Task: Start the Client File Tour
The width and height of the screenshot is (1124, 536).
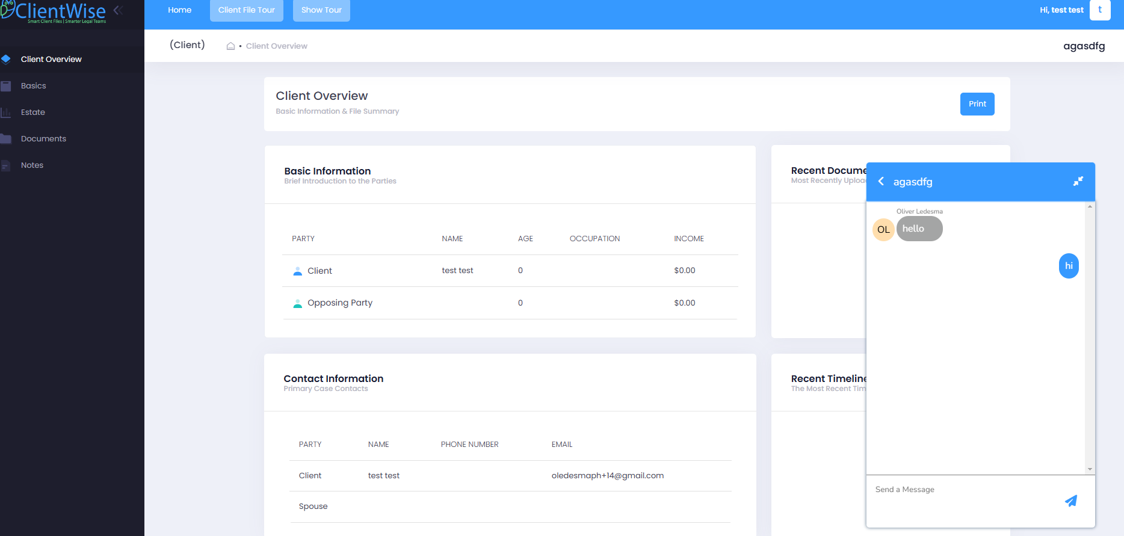Action: 247,10
